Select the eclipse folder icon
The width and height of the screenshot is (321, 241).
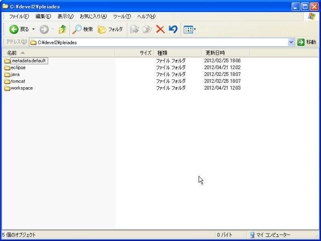click(7, 67)
